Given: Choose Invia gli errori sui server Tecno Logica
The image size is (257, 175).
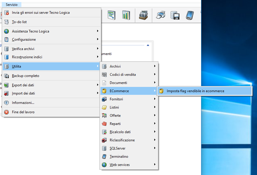Looking at the screenshot, I should (41, 13).
